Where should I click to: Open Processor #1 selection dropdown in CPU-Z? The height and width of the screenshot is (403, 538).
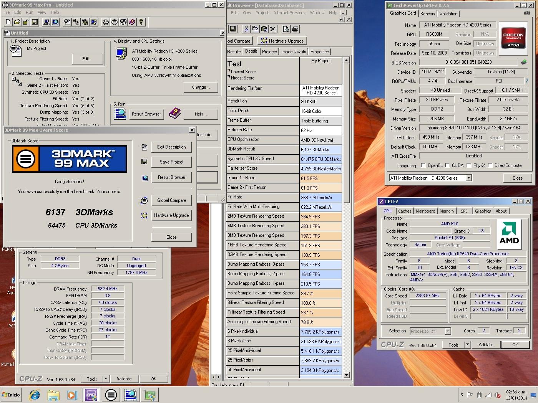coord(448,331)
